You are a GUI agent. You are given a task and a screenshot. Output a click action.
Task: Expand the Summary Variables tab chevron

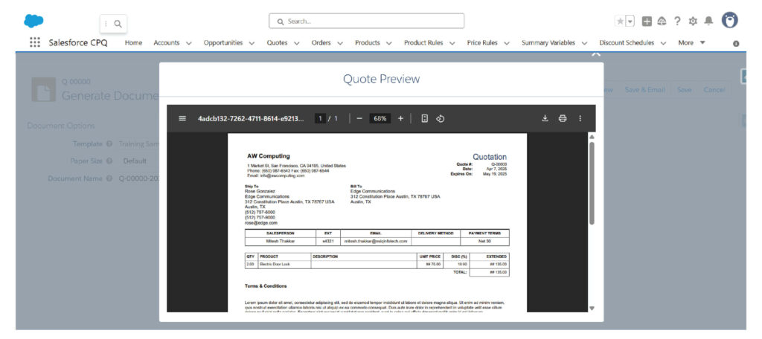tap(585, 43)
